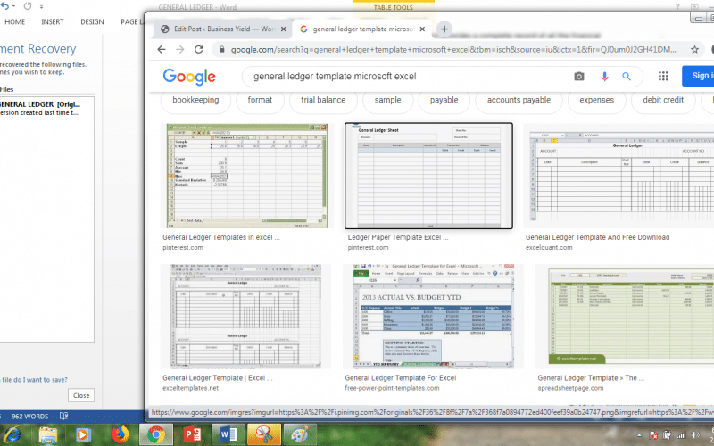This screenshot has height=446, width=714.
Task: Click the blue magnifier search icon
Action: pos(627,77)
